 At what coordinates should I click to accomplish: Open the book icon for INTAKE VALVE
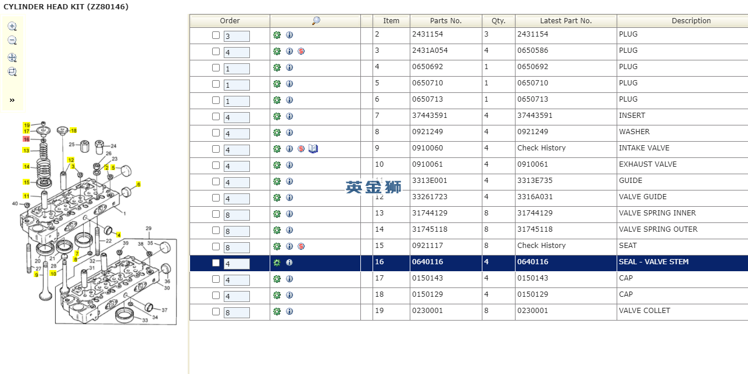[x=313, y=149]
